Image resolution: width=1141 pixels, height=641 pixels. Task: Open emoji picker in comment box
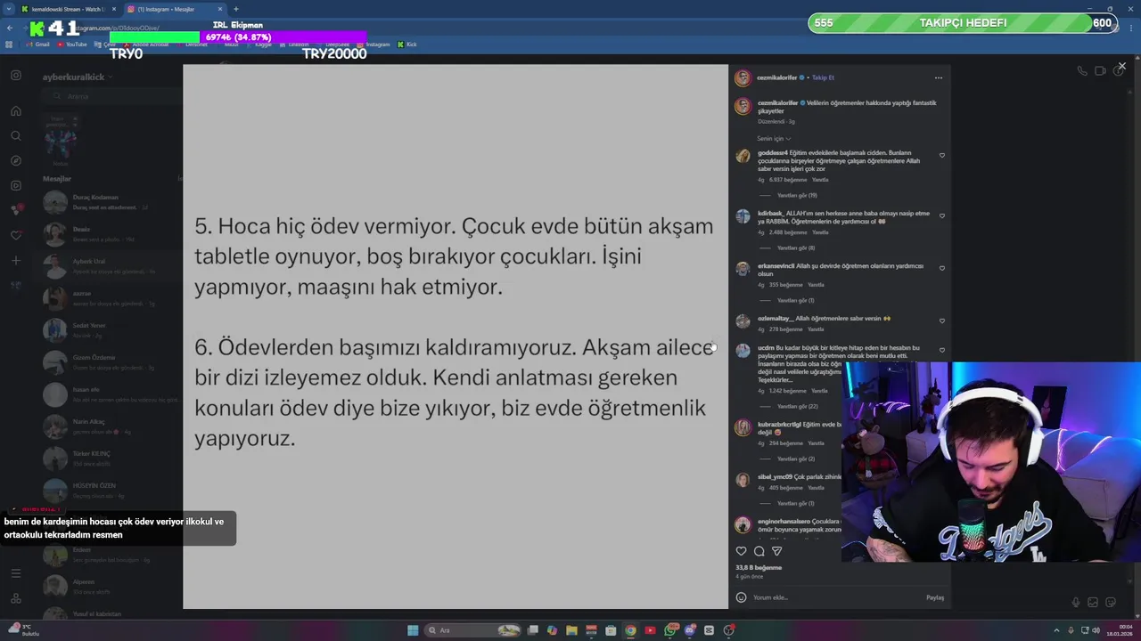741,597
